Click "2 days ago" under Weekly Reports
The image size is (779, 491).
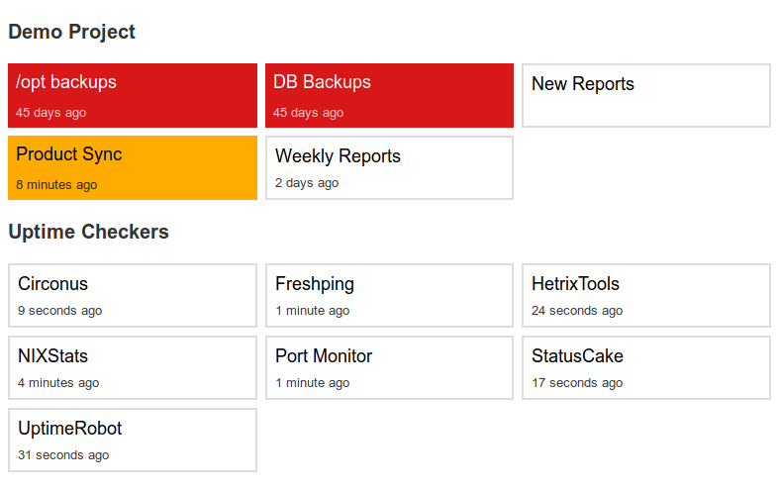[307, 183]
